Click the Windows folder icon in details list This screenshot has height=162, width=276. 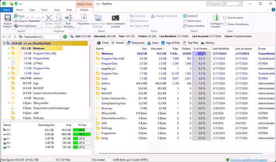98,54
